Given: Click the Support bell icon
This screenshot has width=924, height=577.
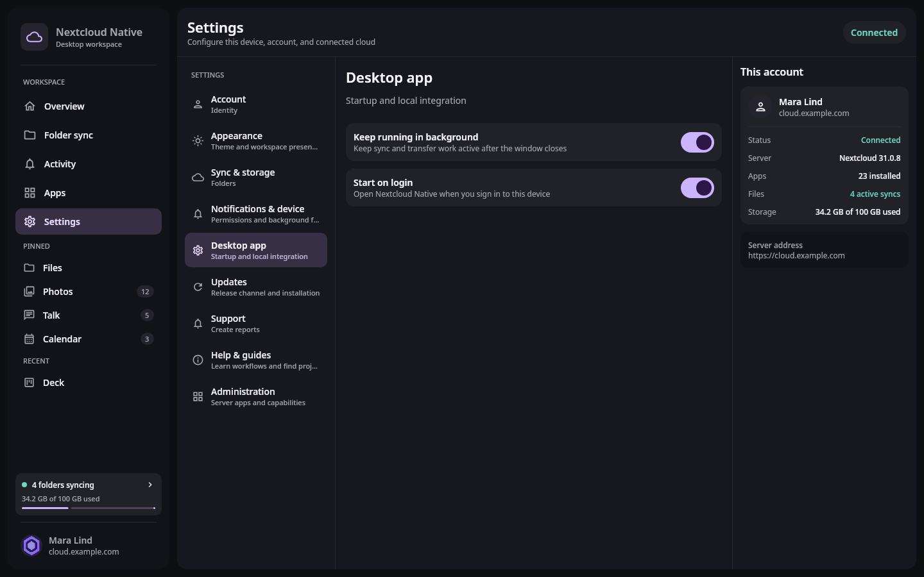Looking at the screenshot, I should 198,324.
